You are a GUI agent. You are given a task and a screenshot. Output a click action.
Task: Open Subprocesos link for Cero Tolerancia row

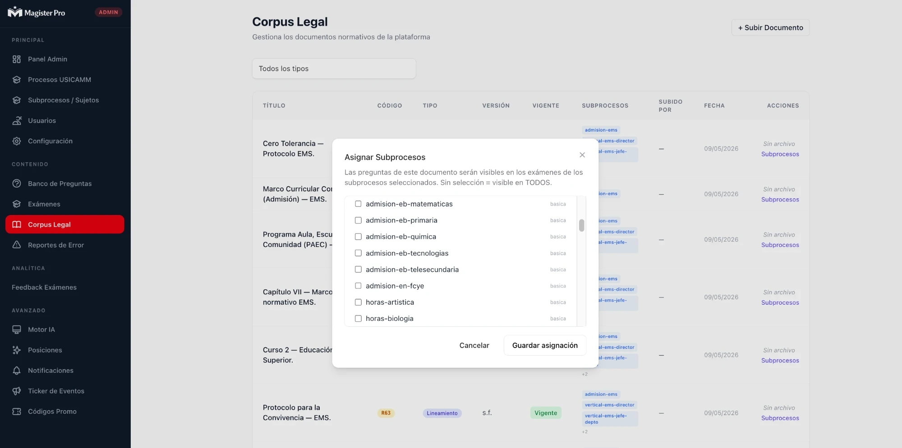pos(780,154)
